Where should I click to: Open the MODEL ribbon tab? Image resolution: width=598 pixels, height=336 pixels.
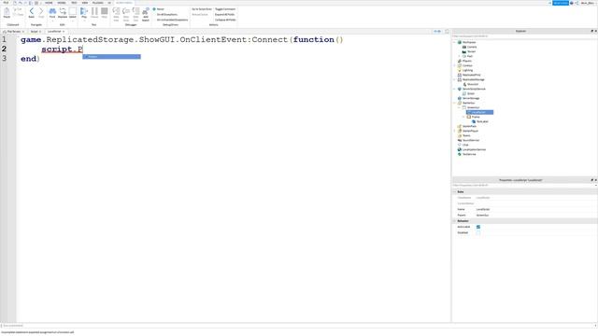point(62,3)
